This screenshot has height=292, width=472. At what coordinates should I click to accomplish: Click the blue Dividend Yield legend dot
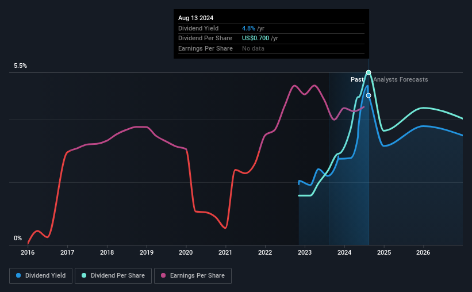click(x=18, y=275)
